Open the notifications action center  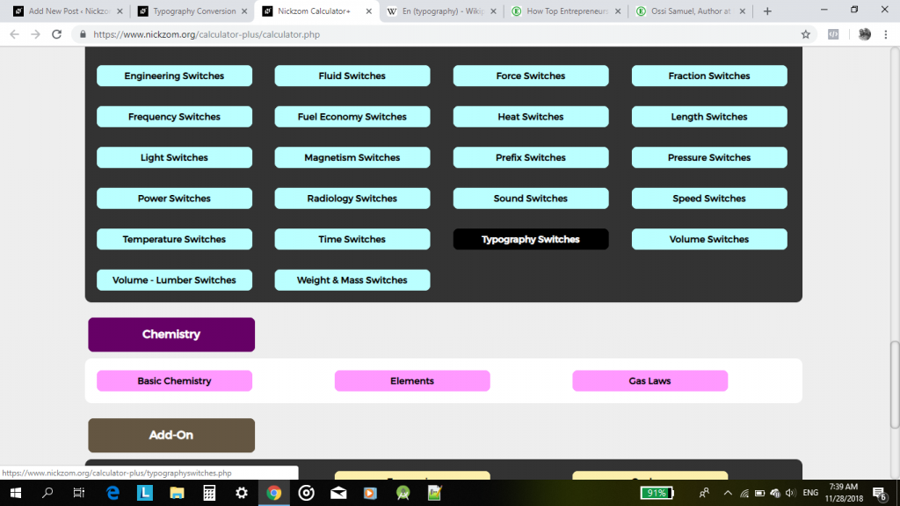[879, 493]
